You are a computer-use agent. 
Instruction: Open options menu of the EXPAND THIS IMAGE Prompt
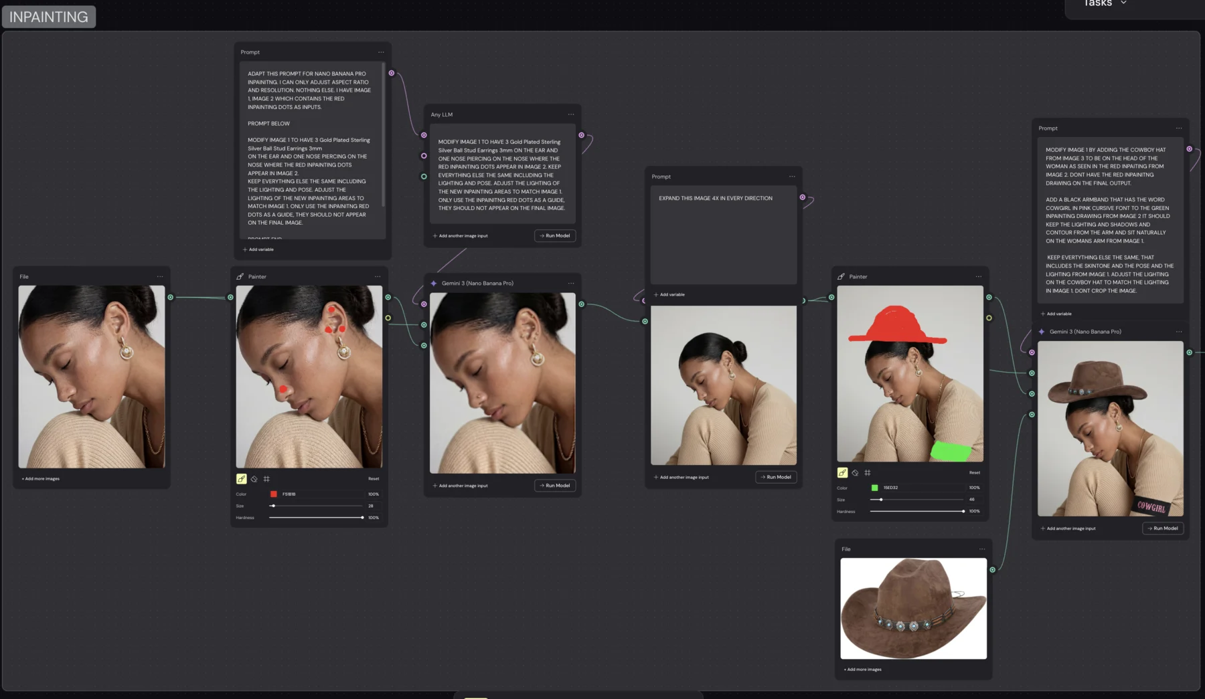coord(792,177)
